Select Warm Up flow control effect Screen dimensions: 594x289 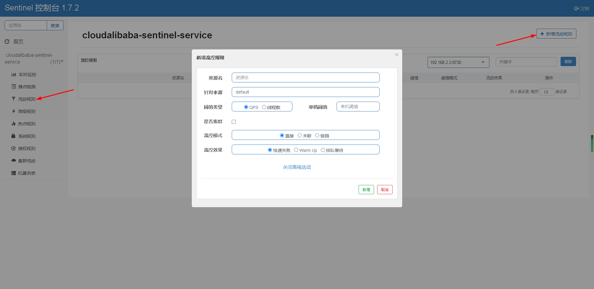click(296, 150)
